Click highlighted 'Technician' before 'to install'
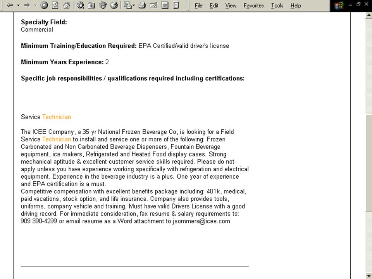This screenshot has height=279, width=372. (x=57, y=139)
